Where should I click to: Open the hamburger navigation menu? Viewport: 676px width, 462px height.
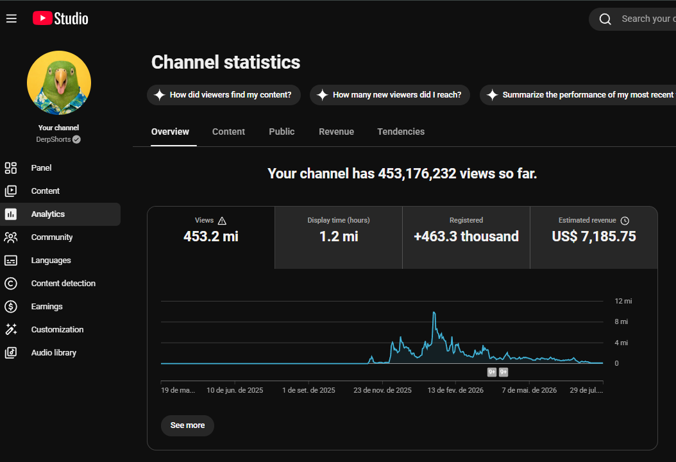point(12,19)
